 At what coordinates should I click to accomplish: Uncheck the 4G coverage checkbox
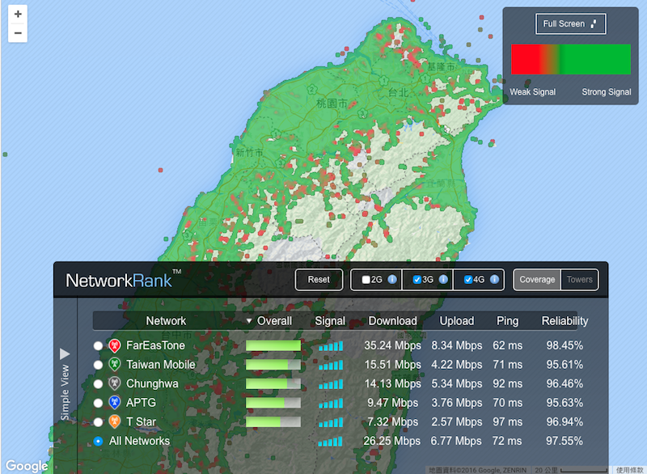(x=468, y=280)
